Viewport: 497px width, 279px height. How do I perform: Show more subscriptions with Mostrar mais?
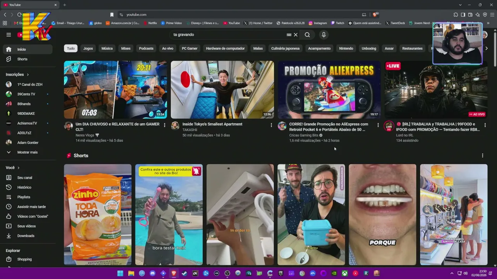28,152
